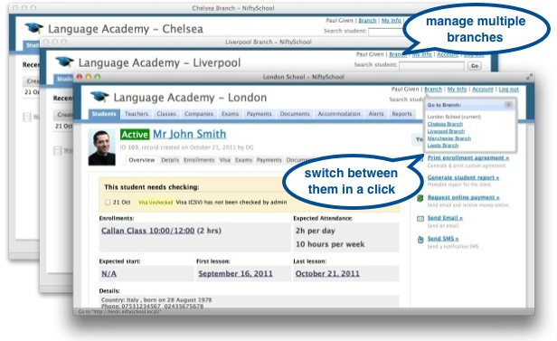Click the graduation cap logo in the Liverpool window

[65, 62]
